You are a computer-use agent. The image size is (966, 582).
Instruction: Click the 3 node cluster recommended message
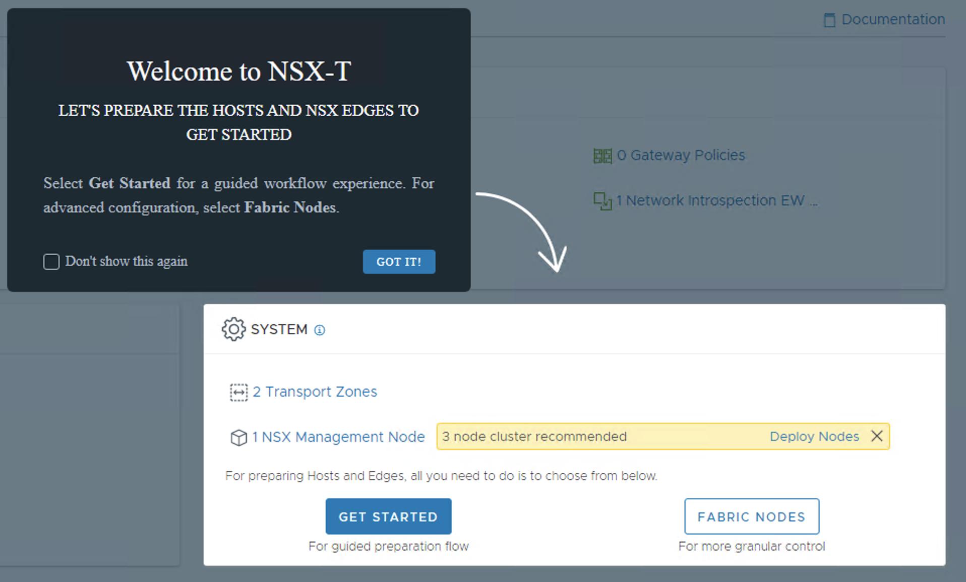coord(534,437)
